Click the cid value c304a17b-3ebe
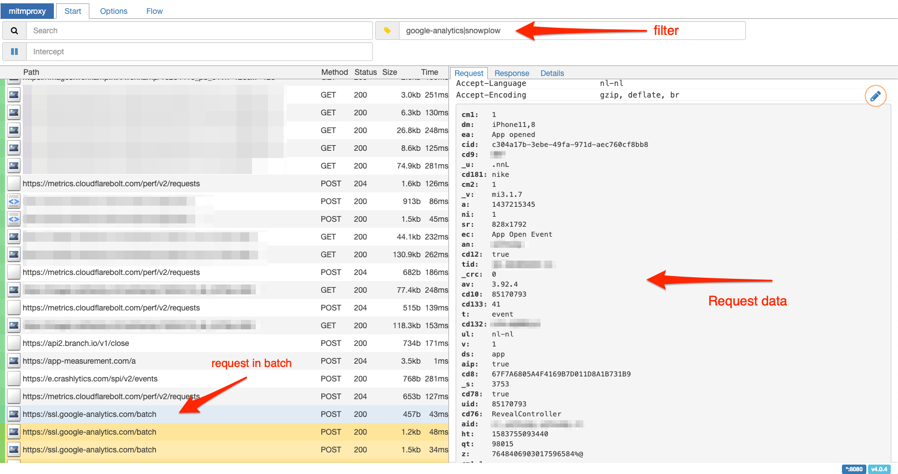 pyautogui.click(x=570, y=145)
